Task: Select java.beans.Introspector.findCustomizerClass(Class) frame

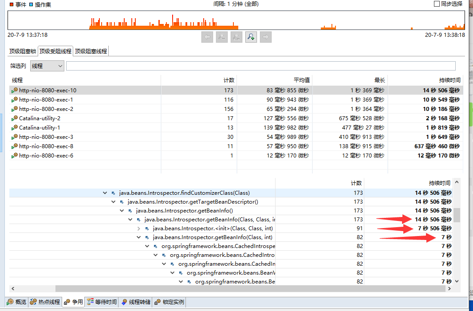Action: [x=231, y=193]
